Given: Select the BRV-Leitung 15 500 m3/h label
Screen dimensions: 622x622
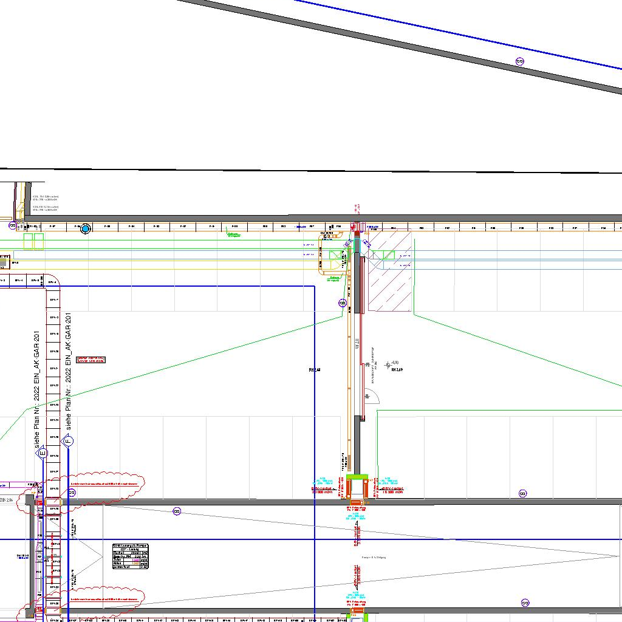Looking at the screenshot, I should [392, 490].
